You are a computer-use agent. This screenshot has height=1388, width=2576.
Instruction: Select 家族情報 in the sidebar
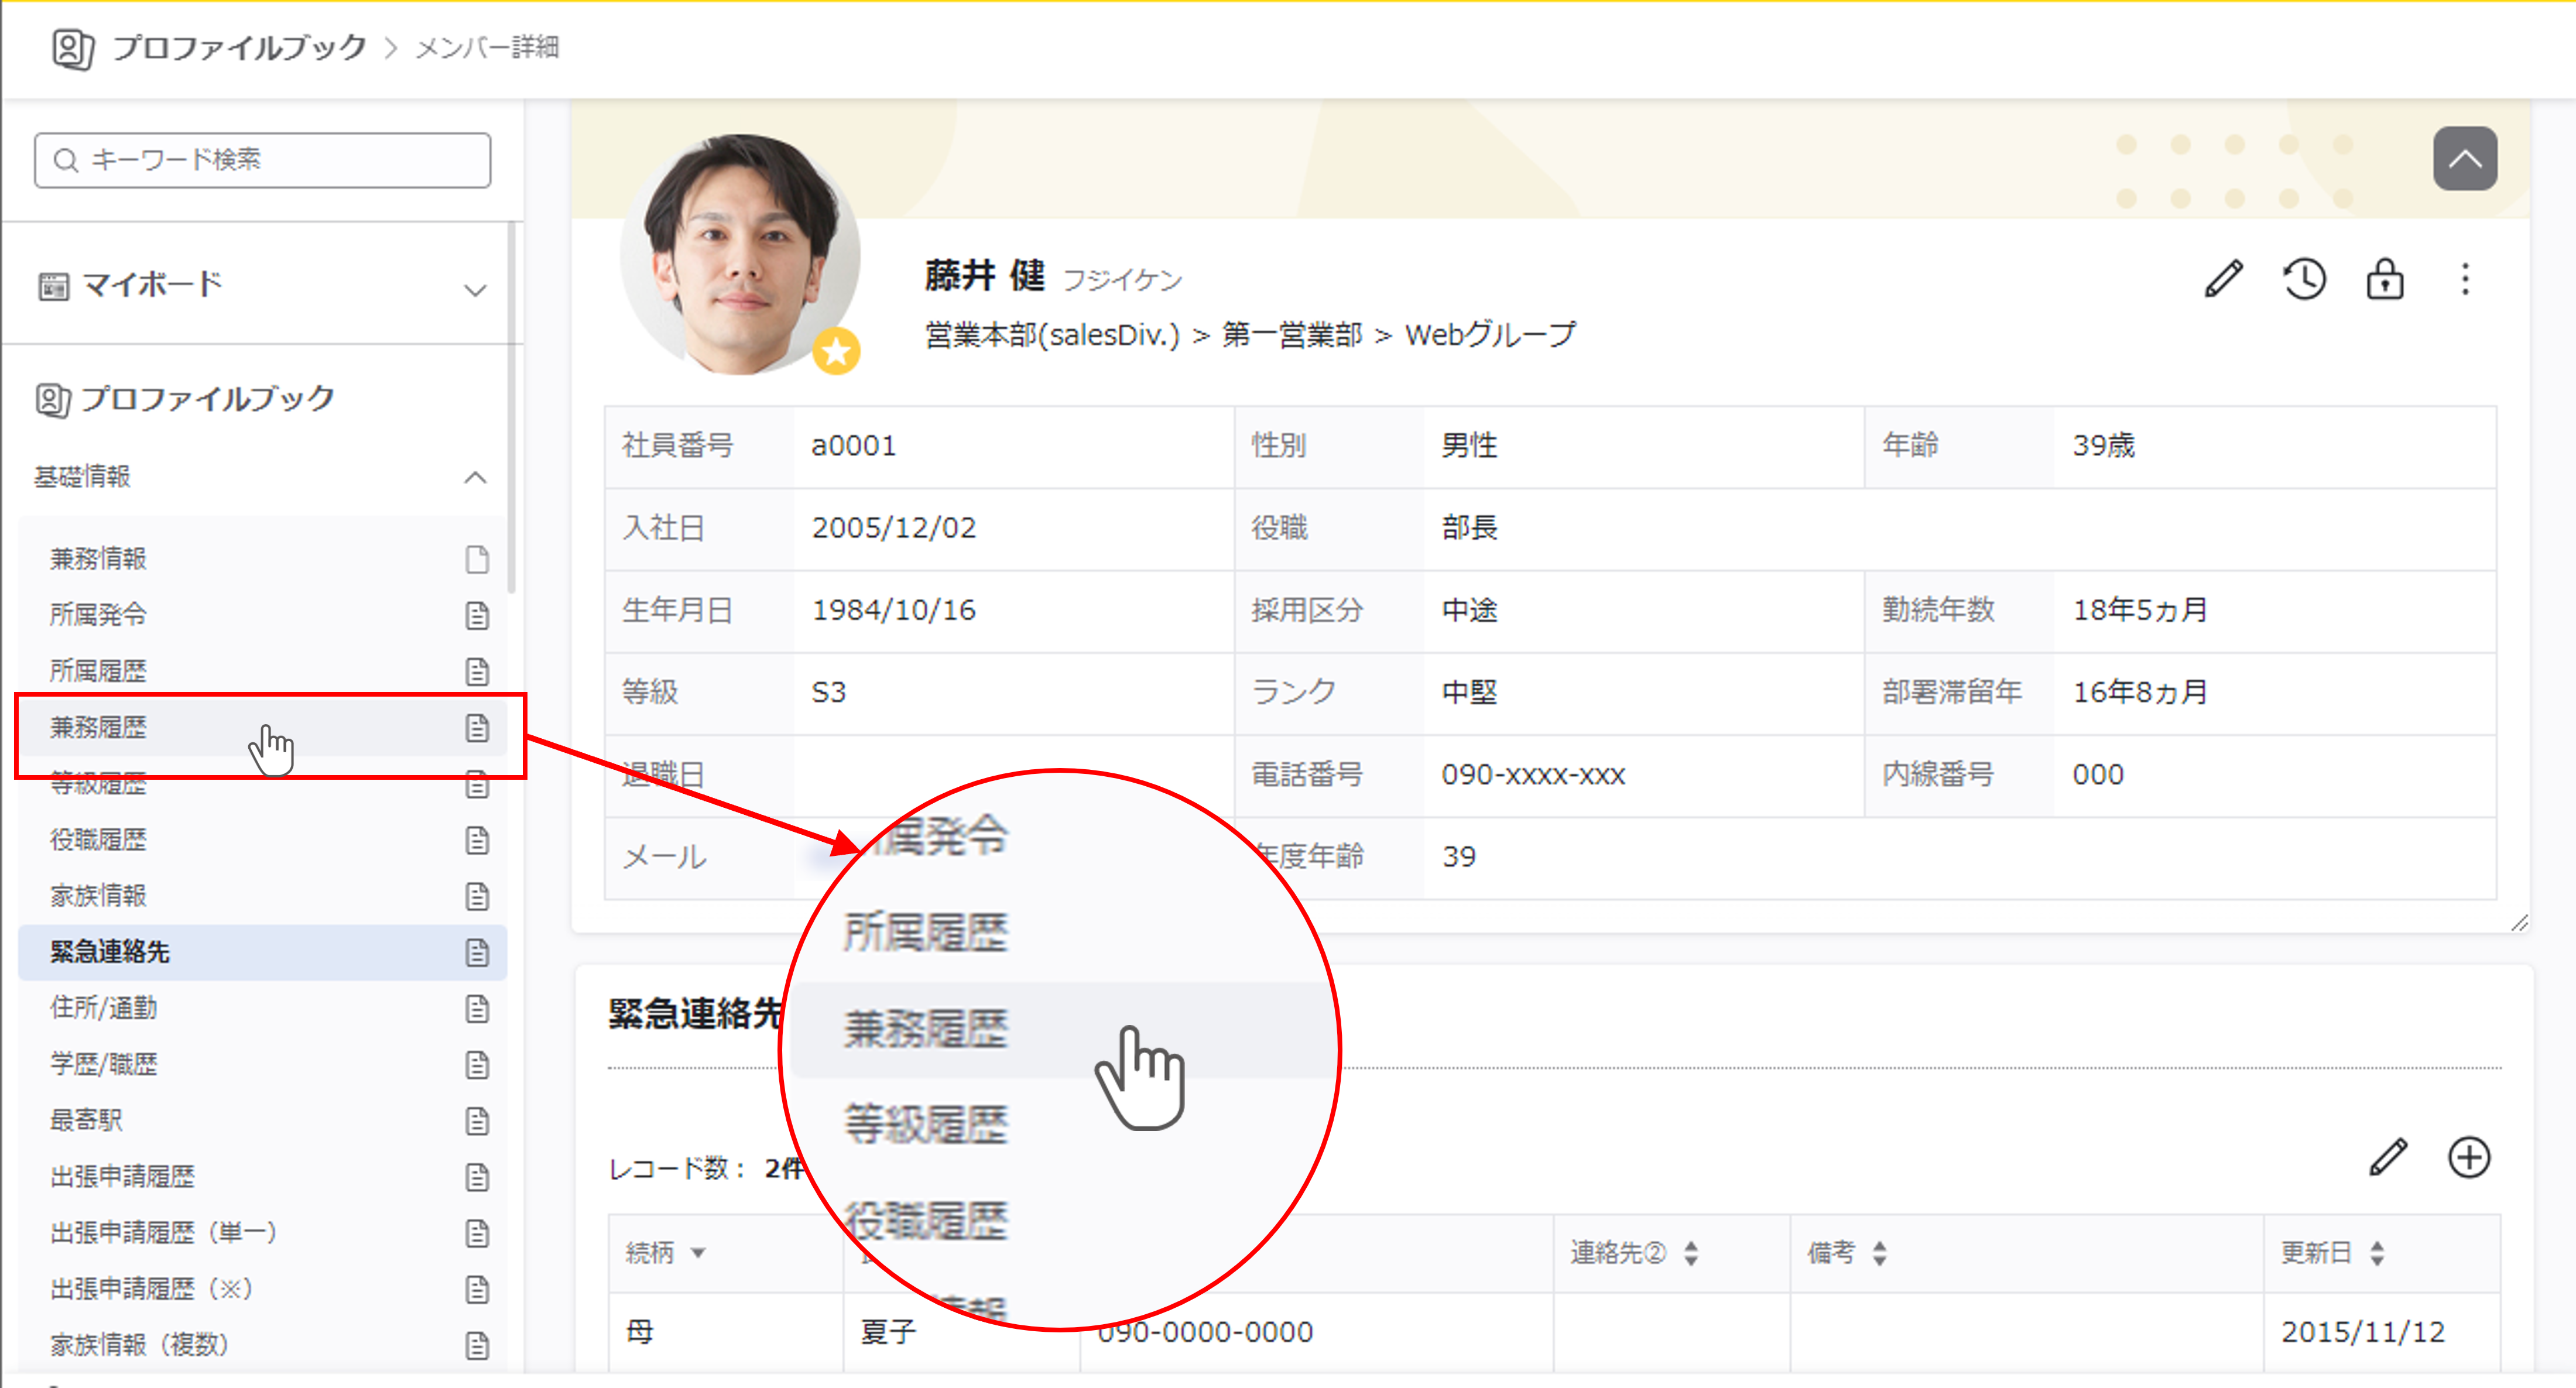coord(98,895)
